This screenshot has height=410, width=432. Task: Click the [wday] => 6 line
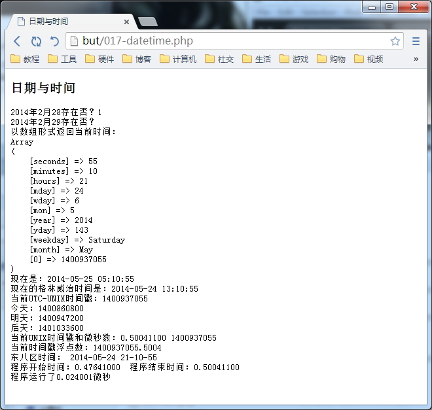(54, 201)
